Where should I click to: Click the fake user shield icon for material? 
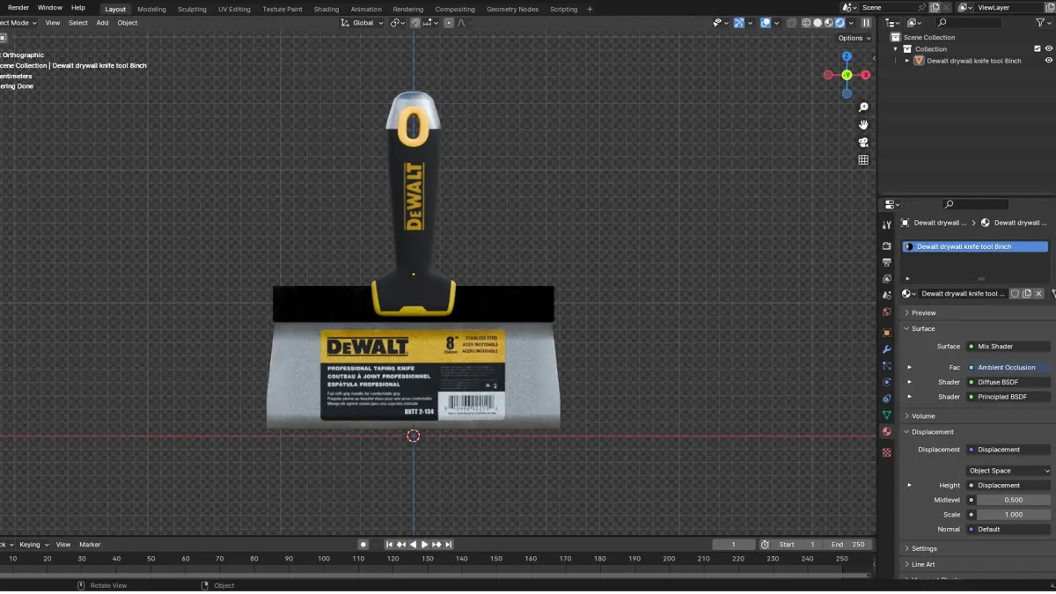click(x=1015, y=294)
